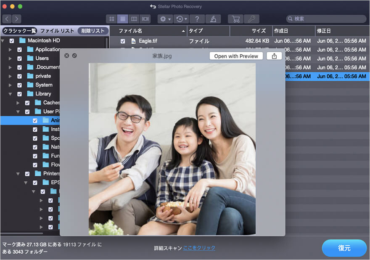Click the microscope deep scan icon

pyautogui.click(x=213, y=19)
